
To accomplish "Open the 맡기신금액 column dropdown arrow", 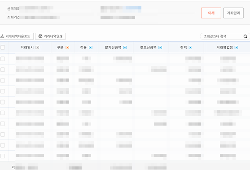I will click(x=125, y=48).
